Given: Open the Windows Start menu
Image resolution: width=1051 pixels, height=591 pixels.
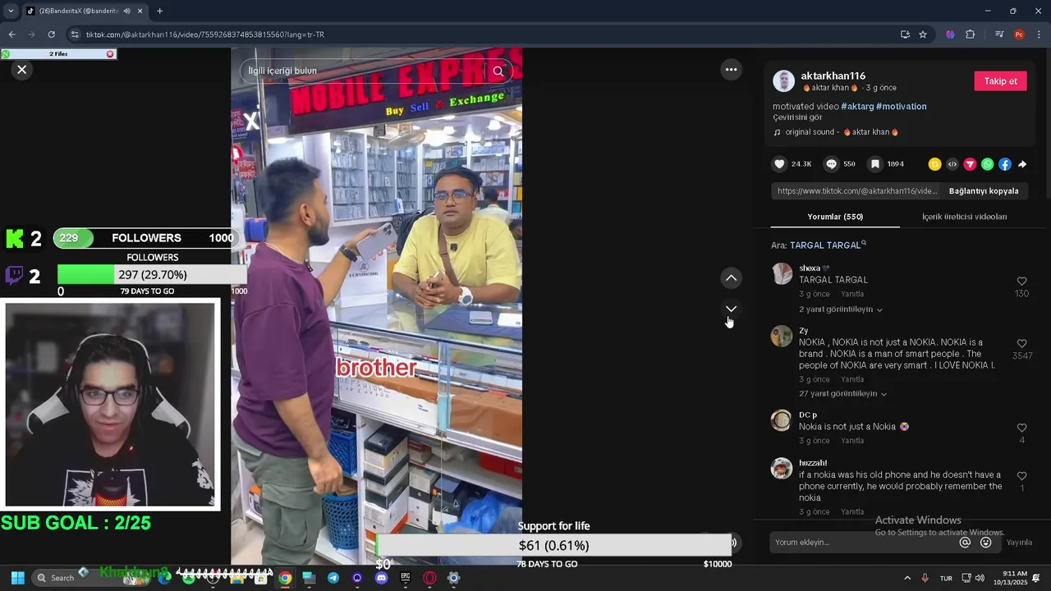Looking at the screenshot, I should [x=17, y=578].
